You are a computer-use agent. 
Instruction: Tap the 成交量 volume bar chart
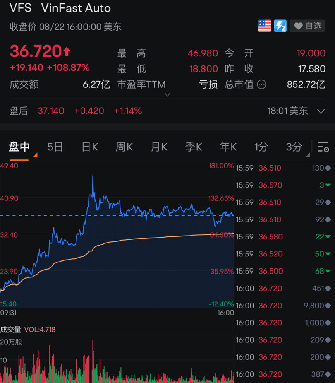(117, 360)
